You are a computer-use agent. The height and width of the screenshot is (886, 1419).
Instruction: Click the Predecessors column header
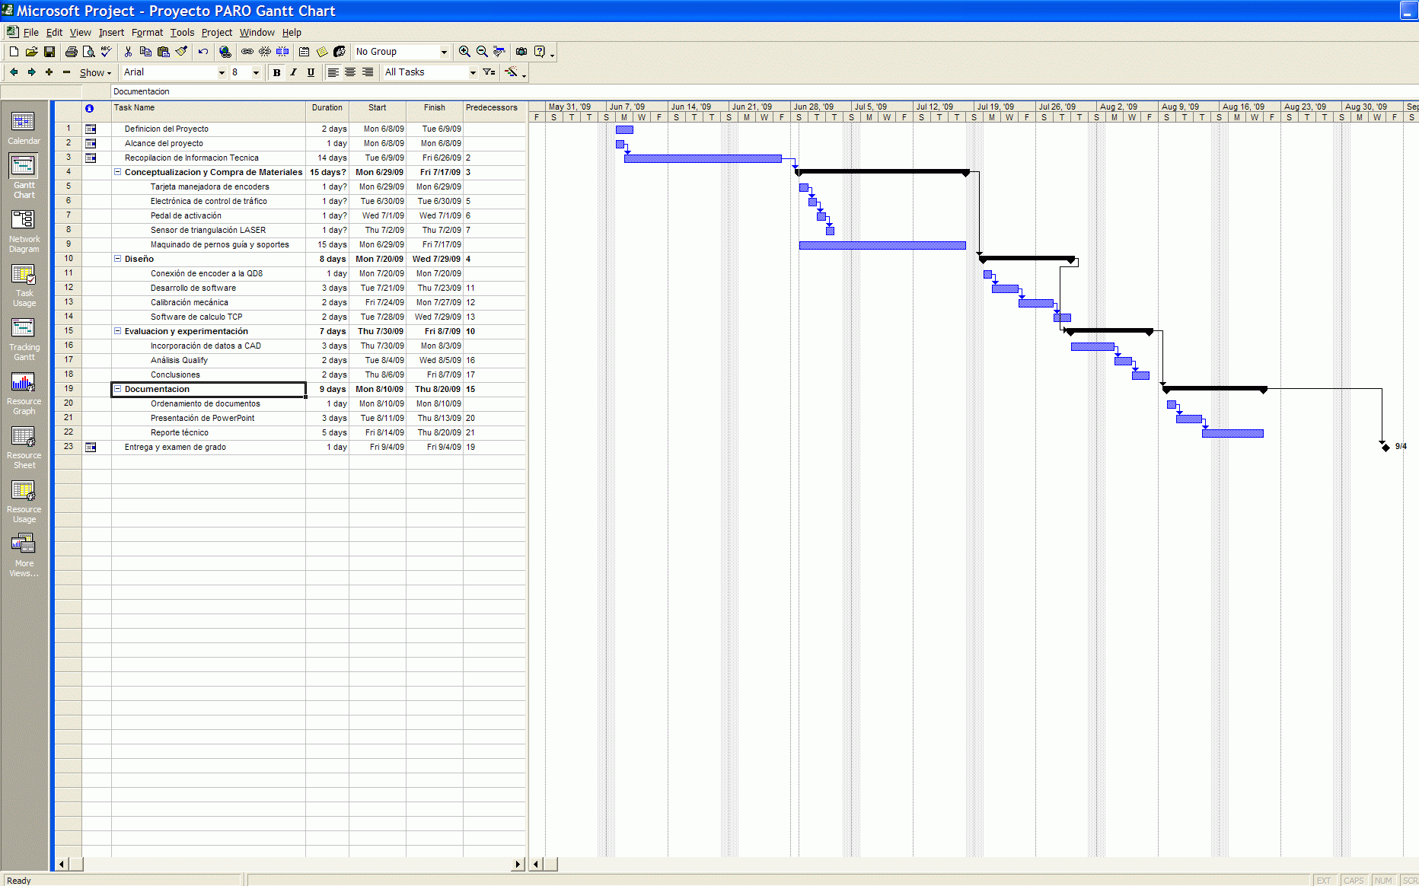[x=492, y=108]
